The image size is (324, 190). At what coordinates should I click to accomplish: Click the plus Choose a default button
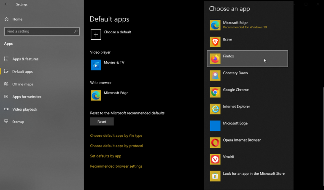96,34
